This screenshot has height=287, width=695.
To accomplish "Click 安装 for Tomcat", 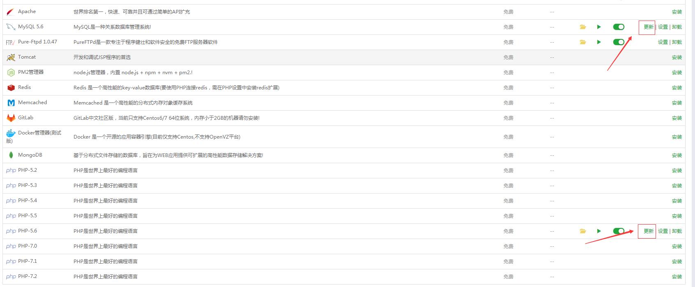I will 677,57.
